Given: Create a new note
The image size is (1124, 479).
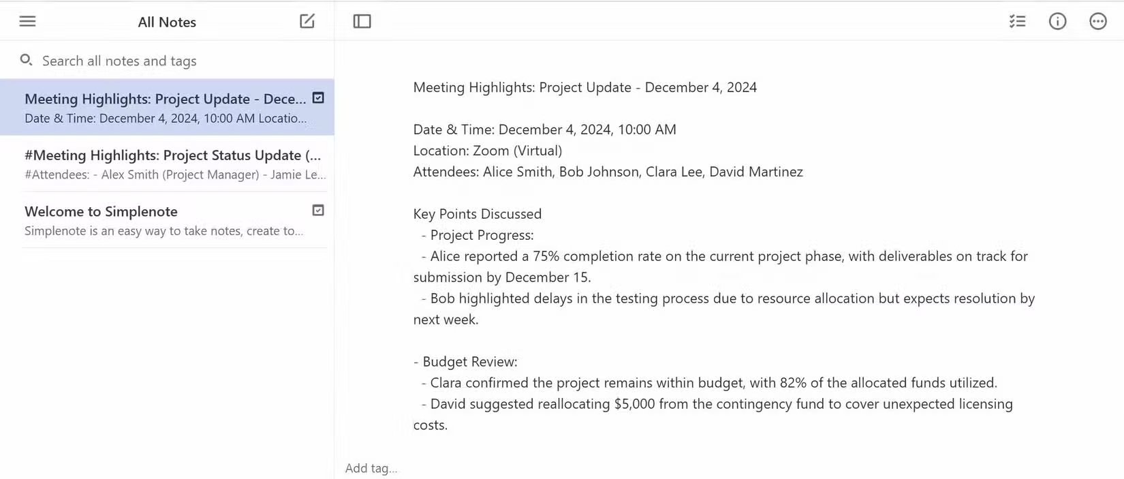Looking at the screenshot, I should coord(307,21).
